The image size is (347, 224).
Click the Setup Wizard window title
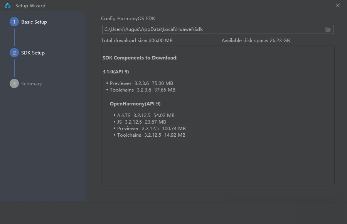(30, 6)
